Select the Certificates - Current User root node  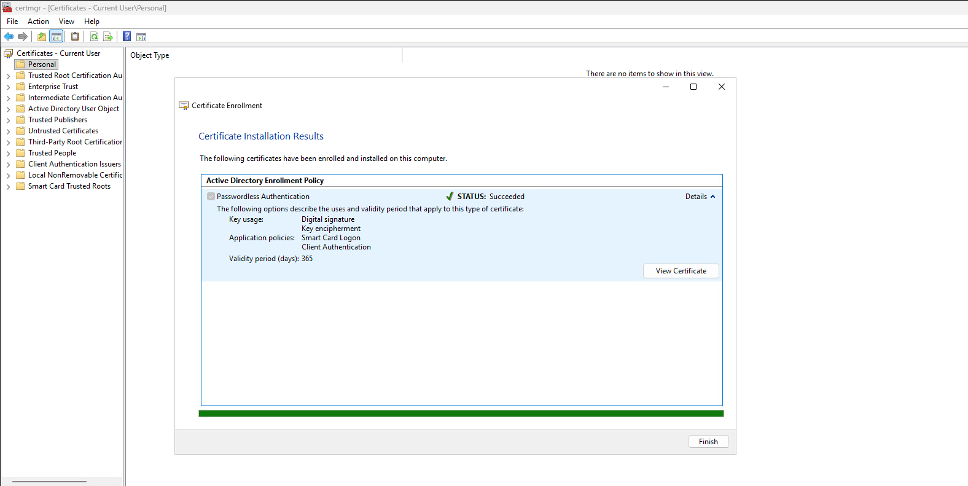[58, 53]
